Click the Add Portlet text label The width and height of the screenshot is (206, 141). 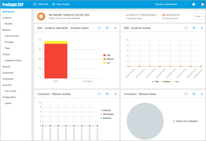[x=43, y=4]
